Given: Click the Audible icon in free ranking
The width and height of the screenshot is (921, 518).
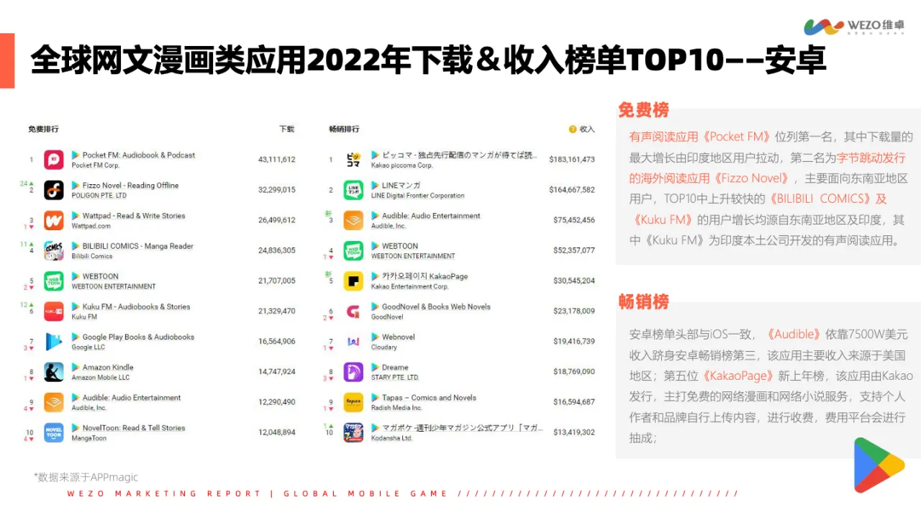Looking at the screenshot, I should click(x=53, y=402).
